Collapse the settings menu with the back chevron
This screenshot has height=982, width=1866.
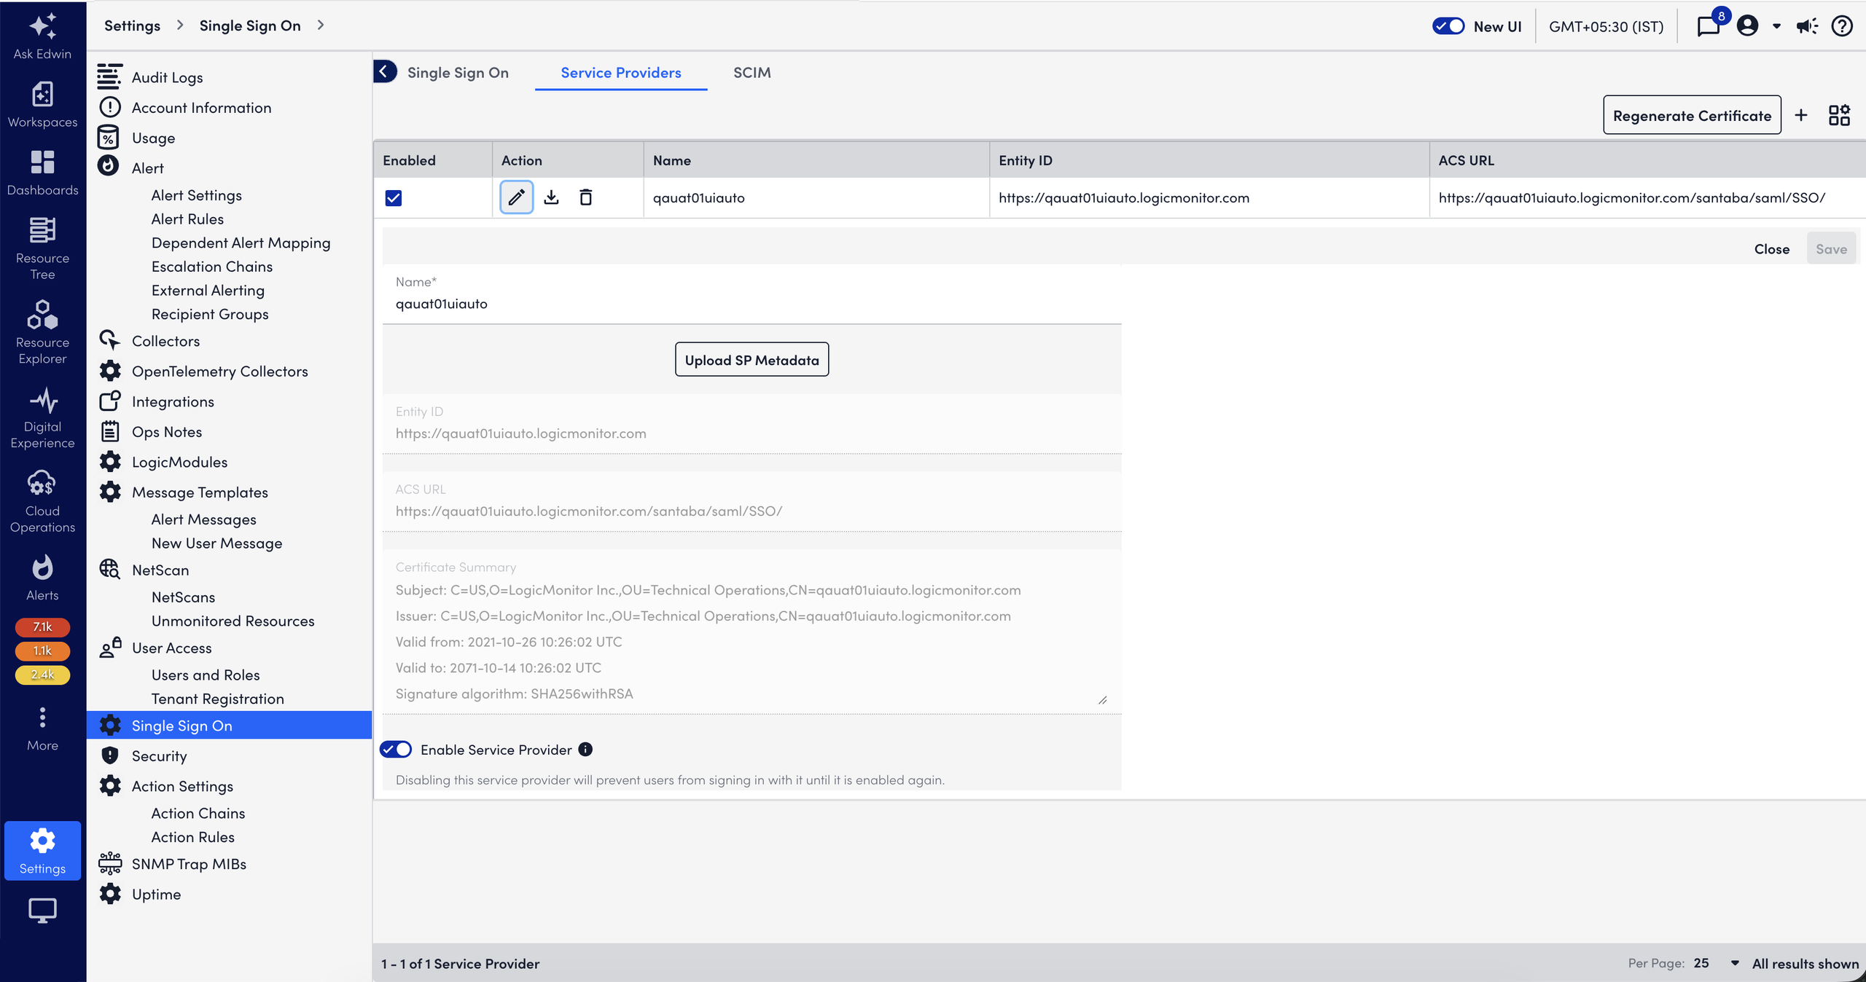pos(385,71)
